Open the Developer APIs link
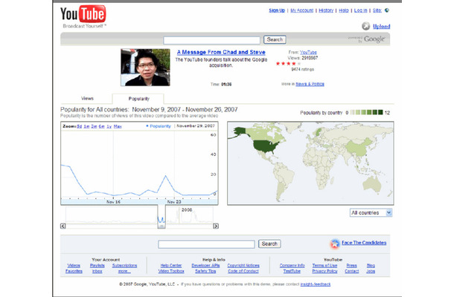 205,266
